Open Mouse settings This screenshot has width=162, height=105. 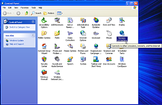point(109,35)
